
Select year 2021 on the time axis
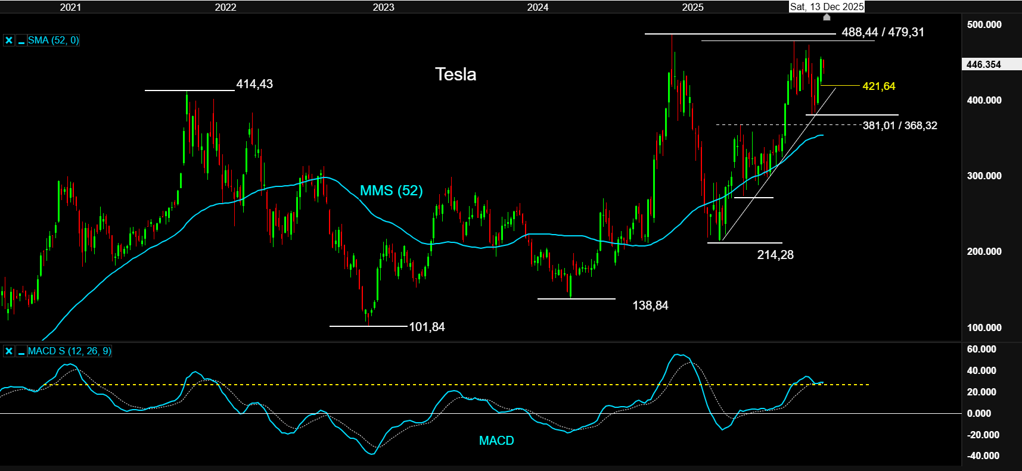[70, 7]
